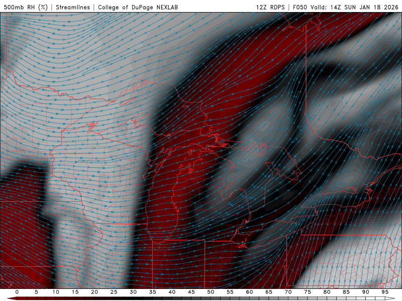Select the "15" value on the legend

click(x=75, y=292)
